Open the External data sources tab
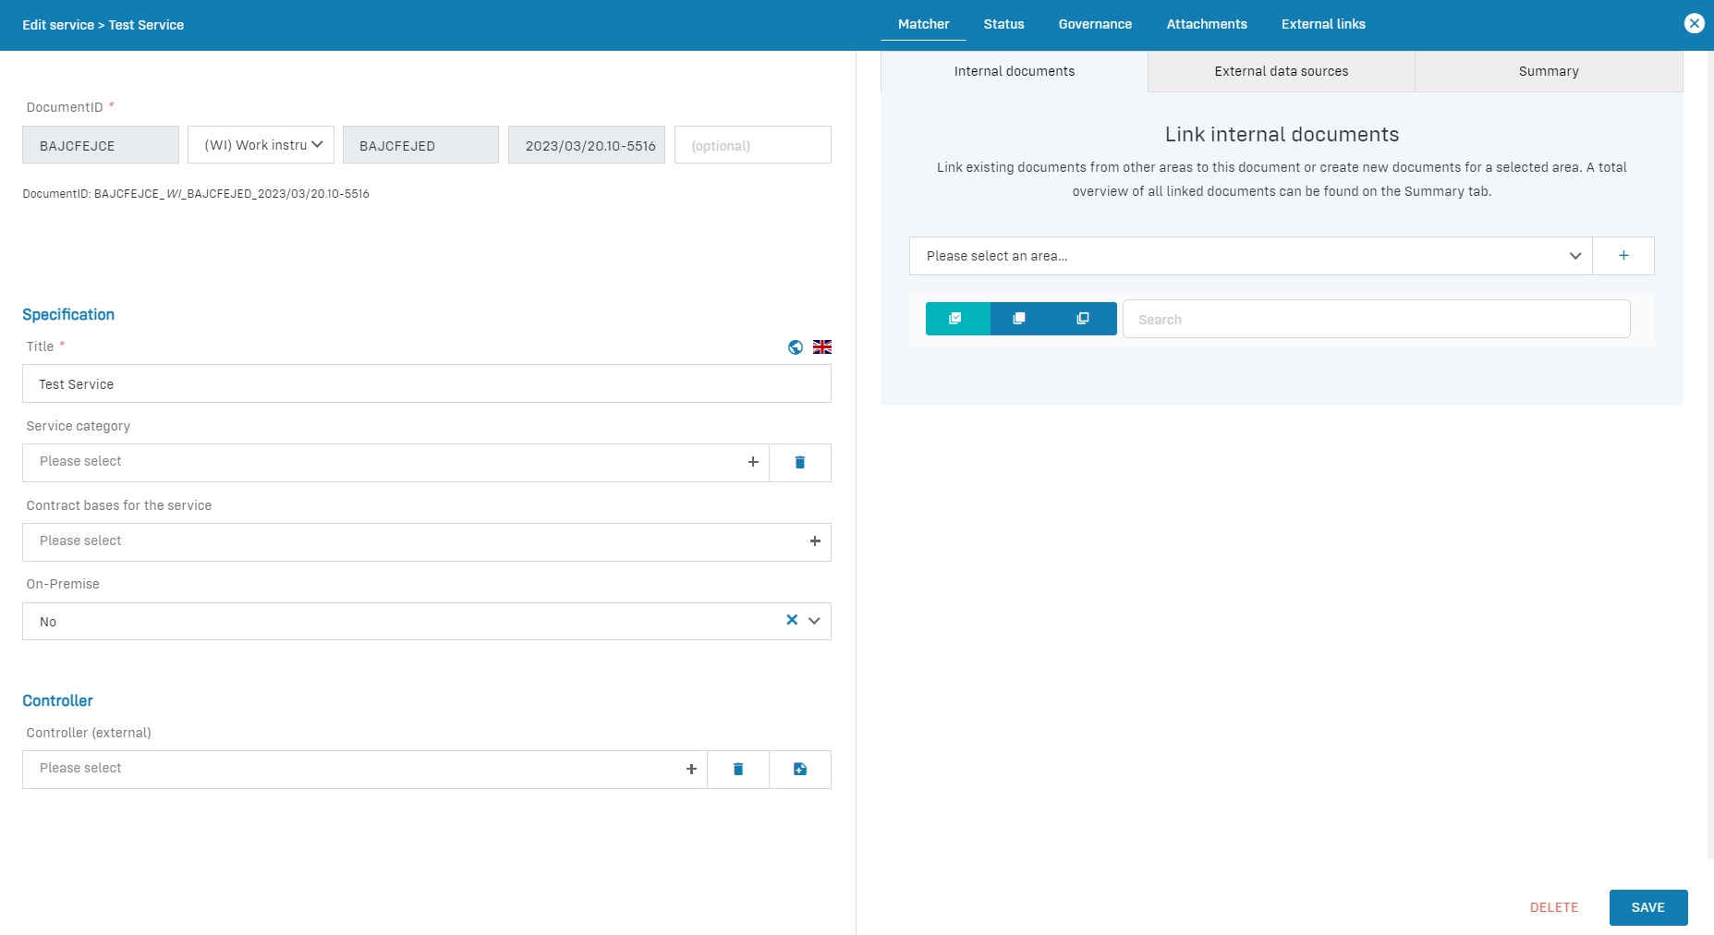 click(1281, 71)
